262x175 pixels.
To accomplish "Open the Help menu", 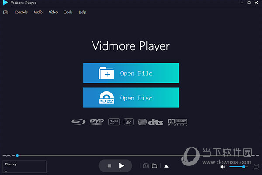I will (x=83, y=12).
